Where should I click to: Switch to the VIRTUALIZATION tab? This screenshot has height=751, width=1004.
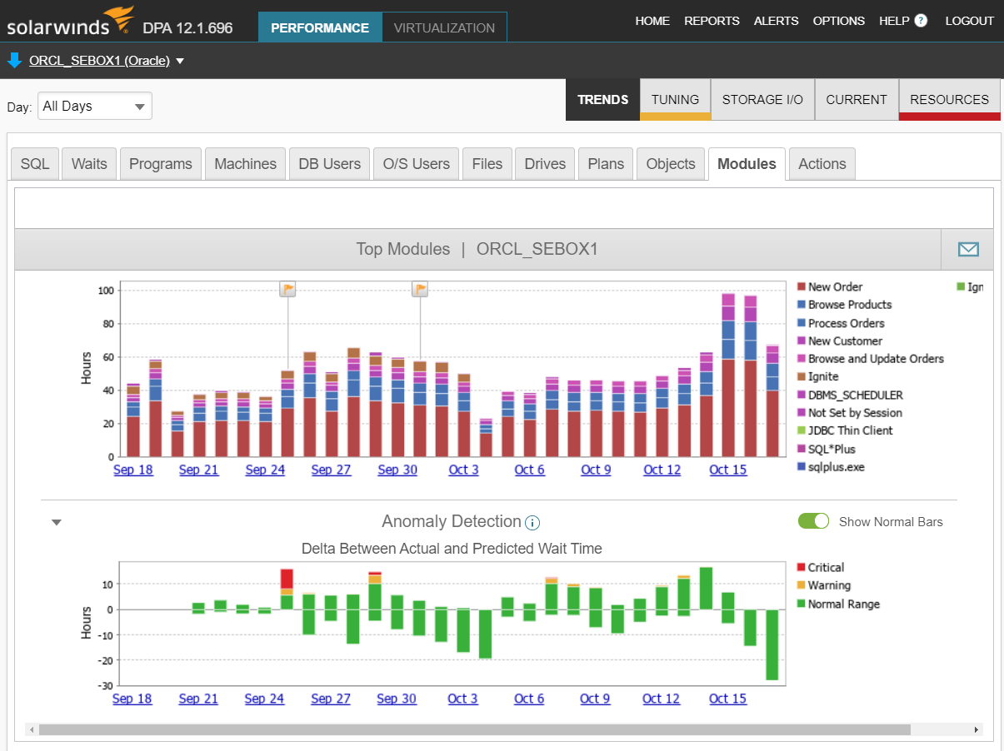444,27
